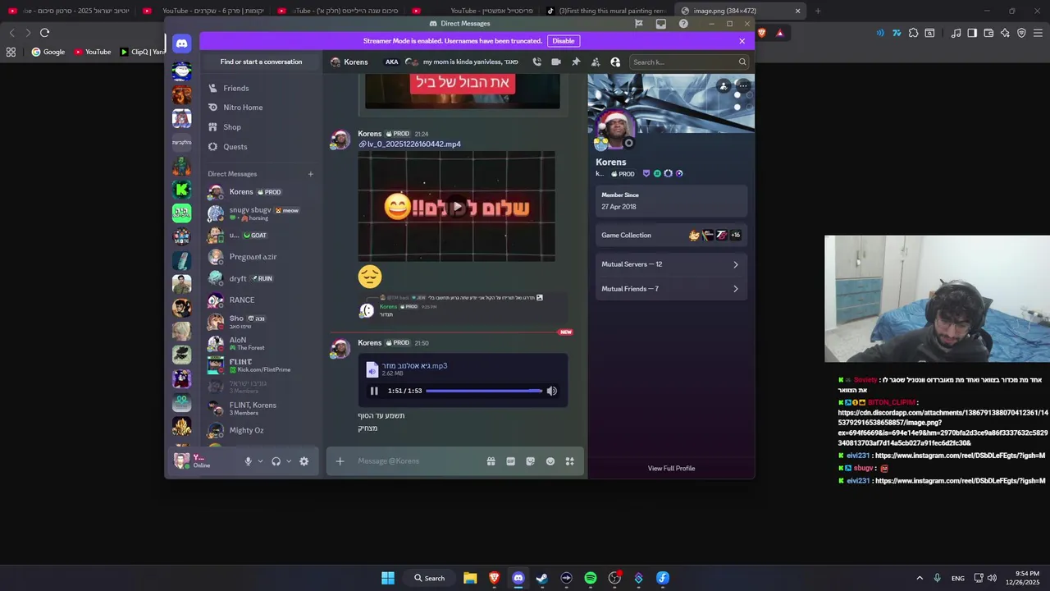Image resolution: width=1050 pixels, height=591 pixels.
Task: Add friends to this DM
Action: pyautogui.click(x=596, y=62)
